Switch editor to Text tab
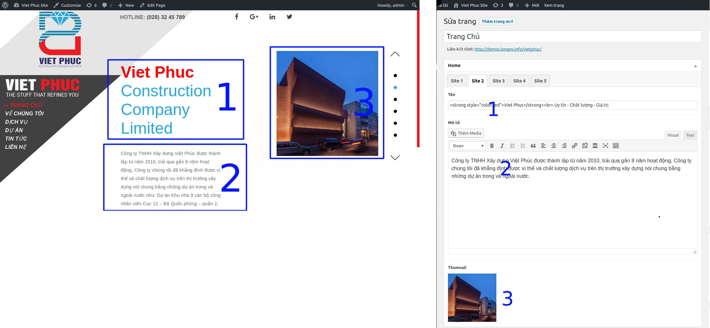The width and height of the screenshot is (710, 328). click(690, 135)
